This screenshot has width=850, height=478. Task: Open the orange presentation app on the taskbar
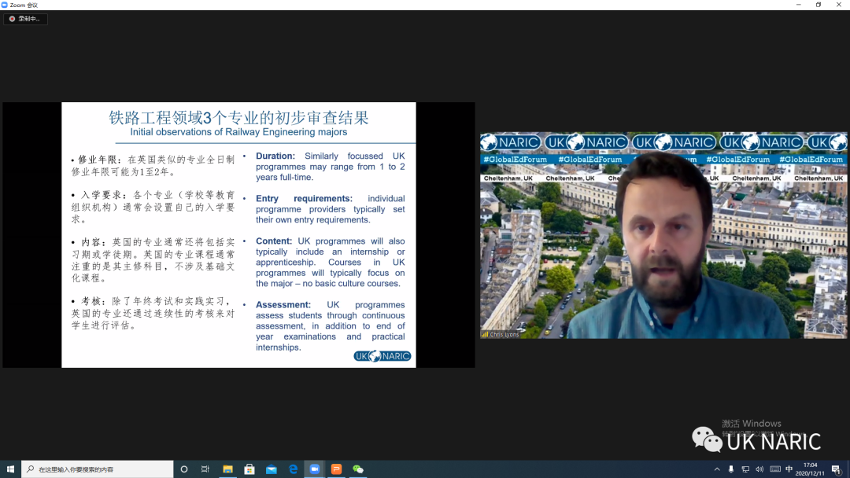[x=336, y=469]
